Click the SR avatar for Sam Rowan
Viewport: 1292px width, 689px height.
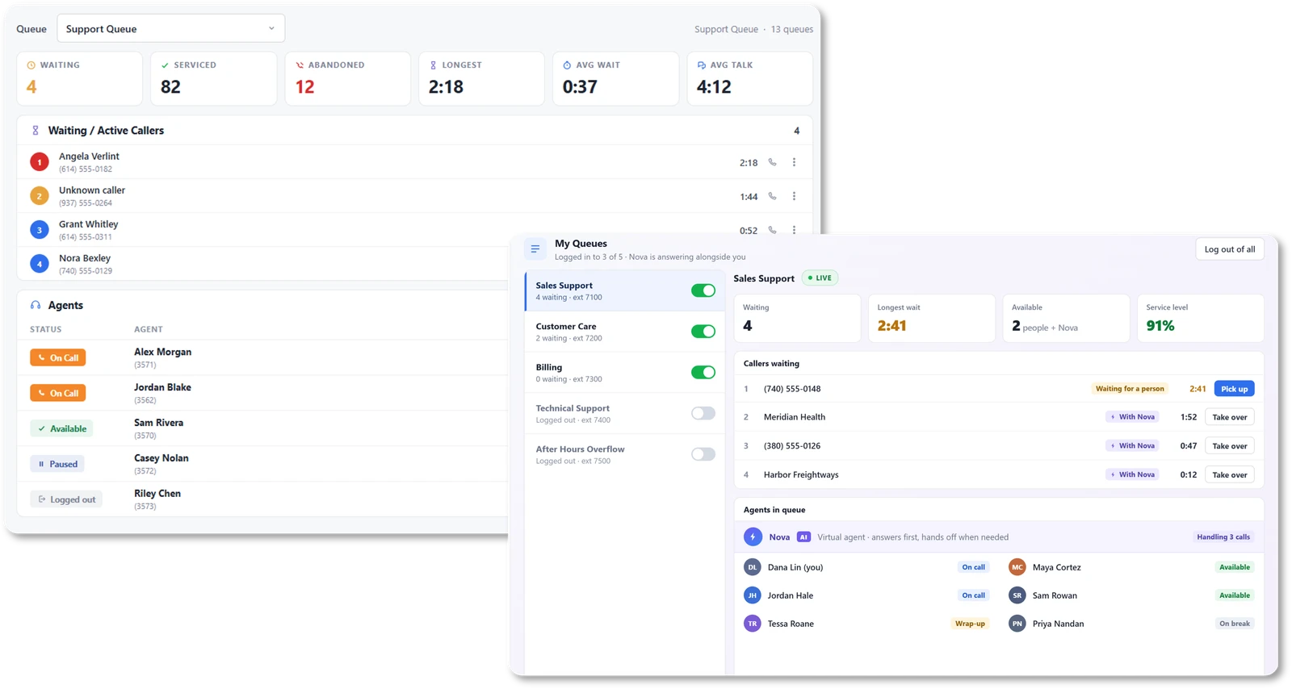[x=1017, y=595]
